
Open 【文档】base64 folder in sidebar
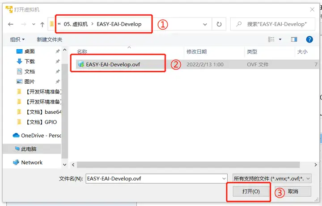(x=39, y=112)
